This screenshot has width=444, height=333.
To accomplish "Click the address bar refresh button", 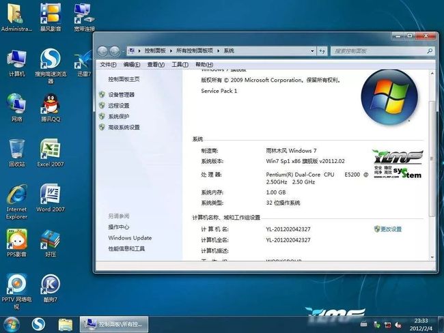I will [x=322, y=51].
